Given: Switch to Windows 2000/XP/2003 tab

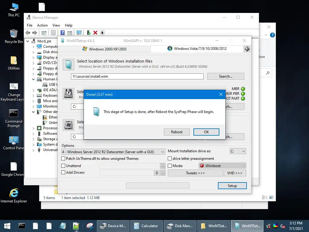Looking at the screenshot, I should (105, 49).
